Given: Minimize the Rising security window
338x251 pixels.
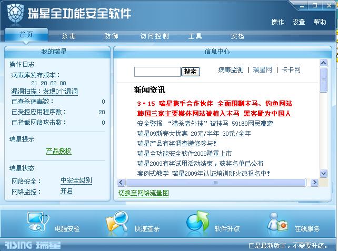Looking at the screenshot, I should pyautogui.click(x=302, y=6).
